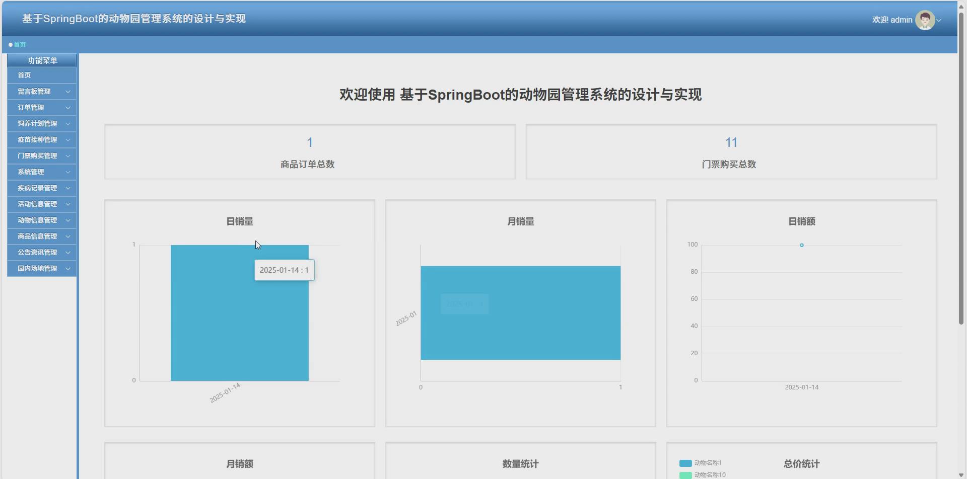This screenshot has height=479, width=967.
Task: Click the 日销量 bar for 2025-01-14
Action: (x=240, y=313)
